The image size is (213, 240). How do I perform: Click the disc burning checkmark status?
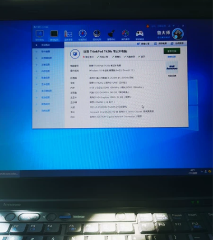129,57
